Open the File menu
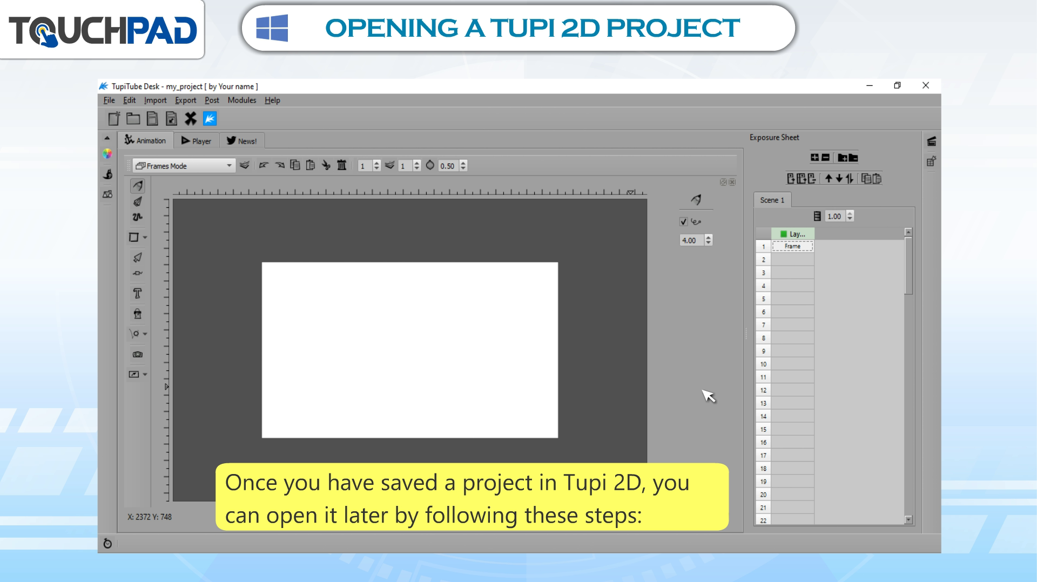 [x=109, y=100]
